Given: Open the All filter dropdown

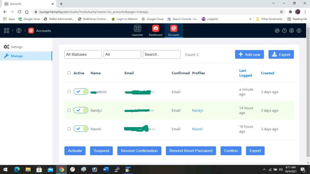Looking at the screenshot, I should (x=122, y=54).
